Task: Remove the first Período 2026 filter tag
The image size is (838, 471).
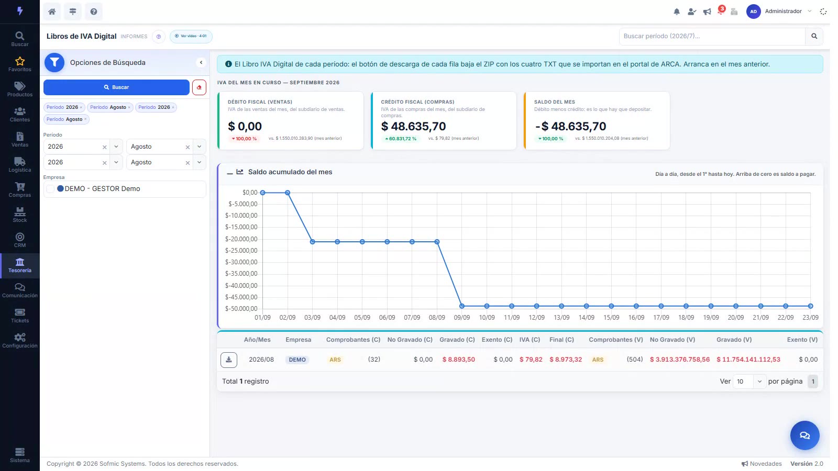Action: [81, 107]
